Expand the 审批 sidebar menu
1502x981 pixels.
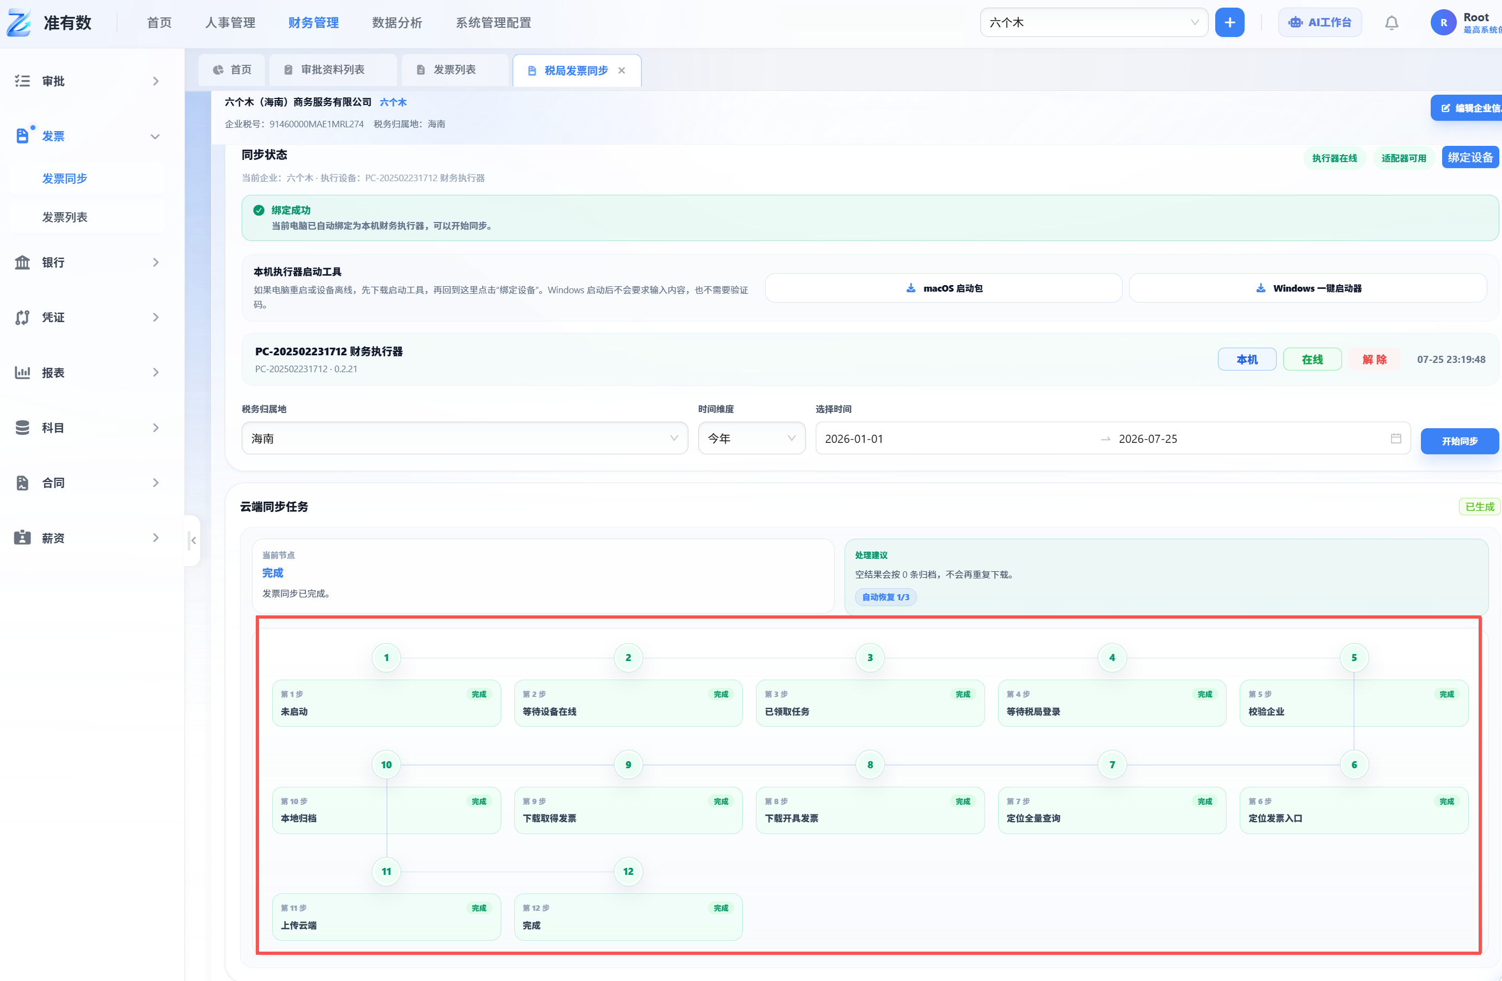point(156,81)
